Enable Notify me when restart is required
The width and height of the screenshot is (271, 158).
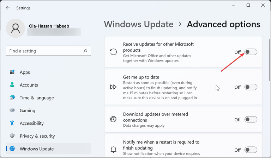pyautogui.click(x=251, y=150)
